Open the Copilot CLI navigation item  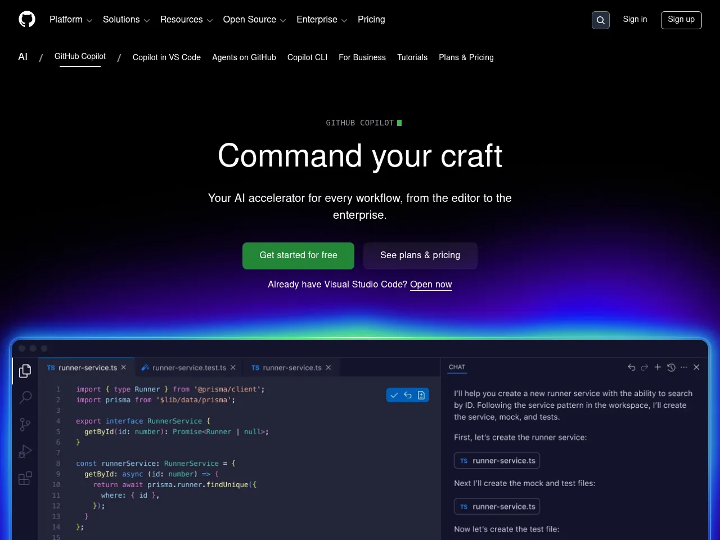(x=307, y=57)
